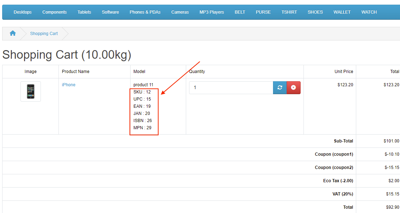Open the Tablets menu
This screenshot has width=400, height=213.
[84, 12]
